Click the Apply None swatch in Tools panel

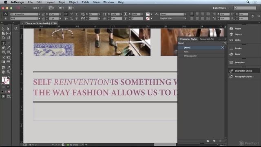pos(9,91)
